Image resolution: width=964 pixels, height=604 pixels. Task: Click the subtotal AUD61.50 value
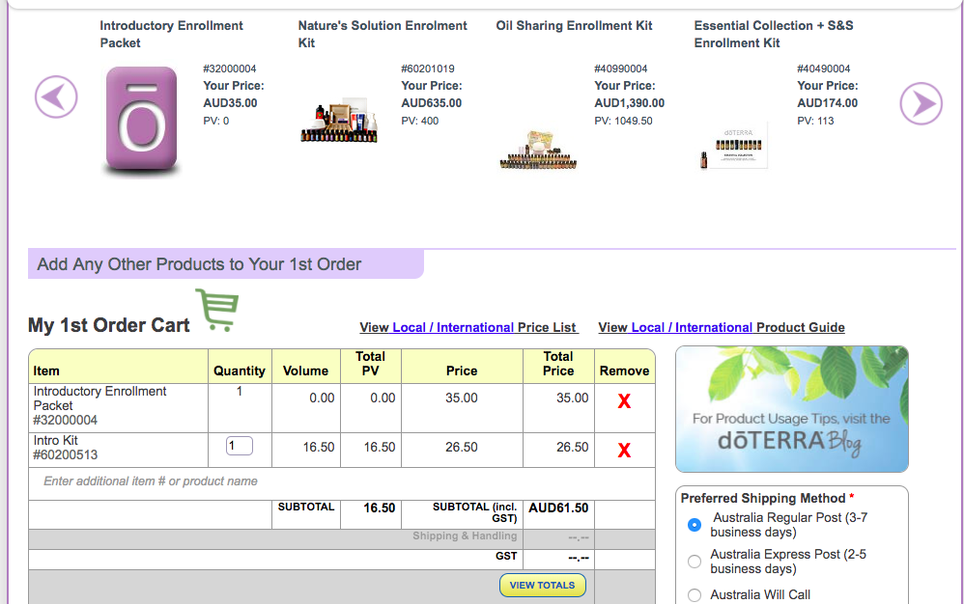pyautogui.click(x=558, y=508)
